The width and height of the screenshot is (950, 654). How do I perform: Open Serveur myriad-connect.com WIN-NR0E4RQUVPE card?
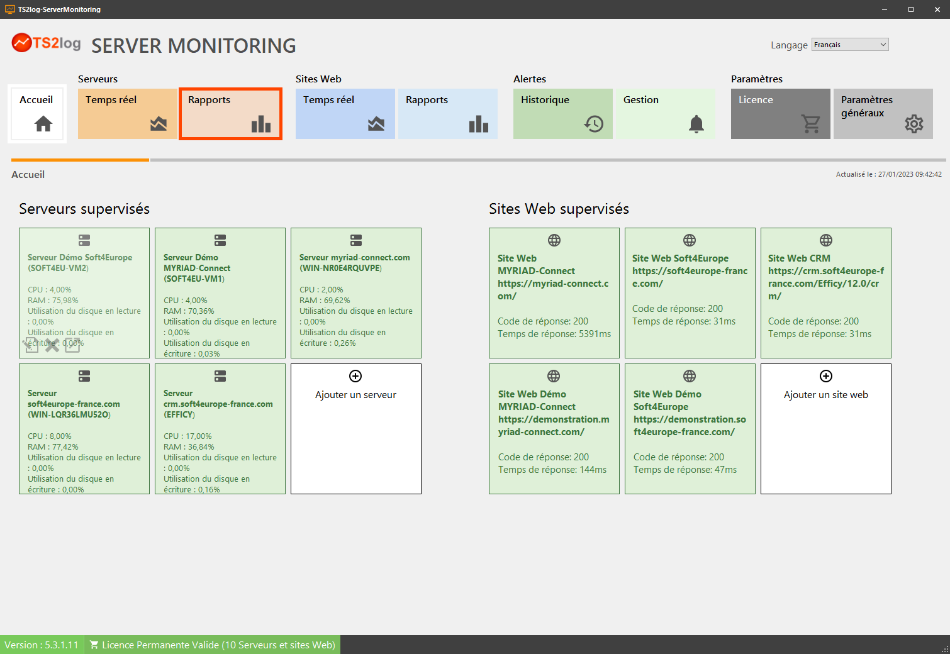(x=356, y=293)
